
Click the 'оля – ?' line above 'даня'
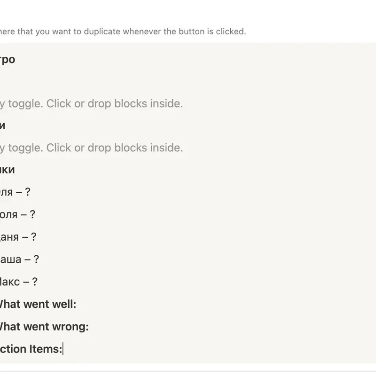coord(17,214)
